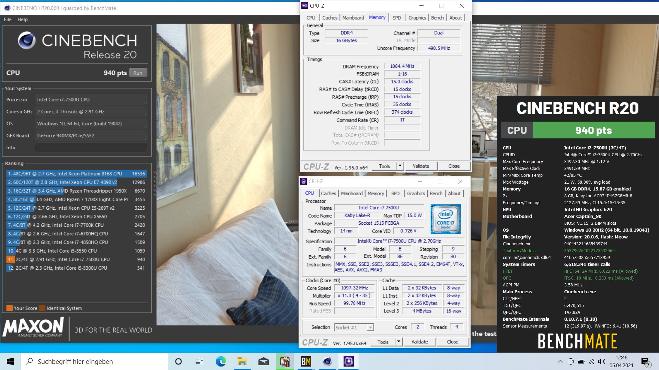
Task: Open Cortana circle icon in taskbar
Action: click(178, 361)
